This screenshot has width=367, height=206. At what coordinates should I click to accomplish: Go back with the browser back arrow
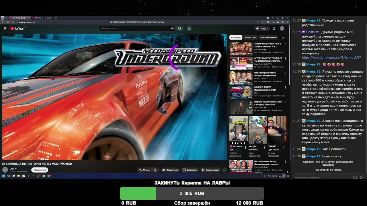(3, 22)
